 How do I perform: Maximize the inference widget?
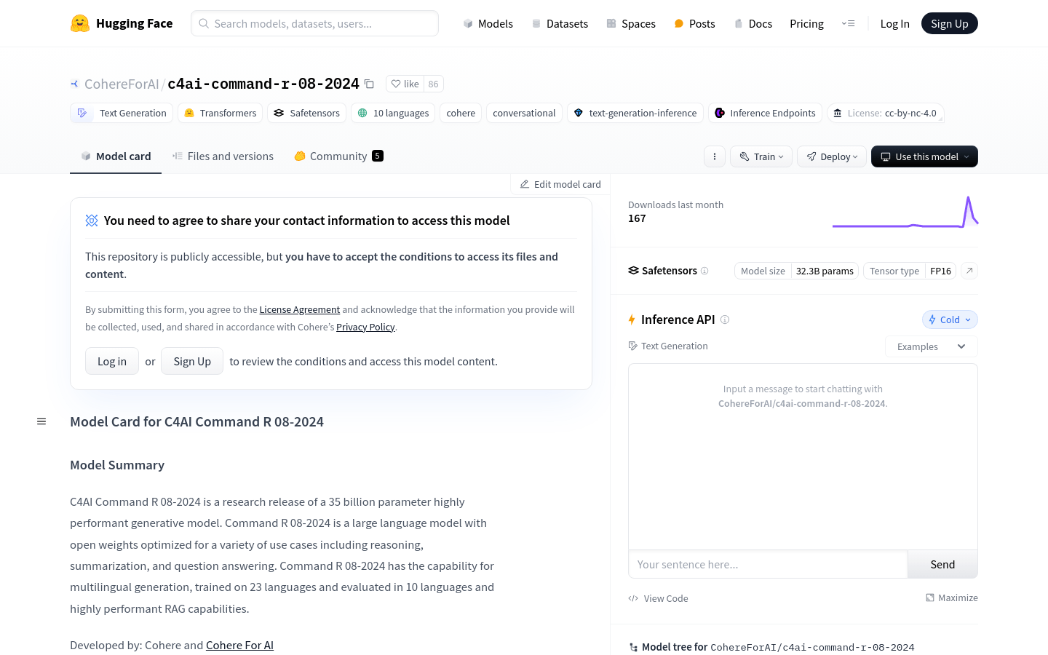click(951, 598)
